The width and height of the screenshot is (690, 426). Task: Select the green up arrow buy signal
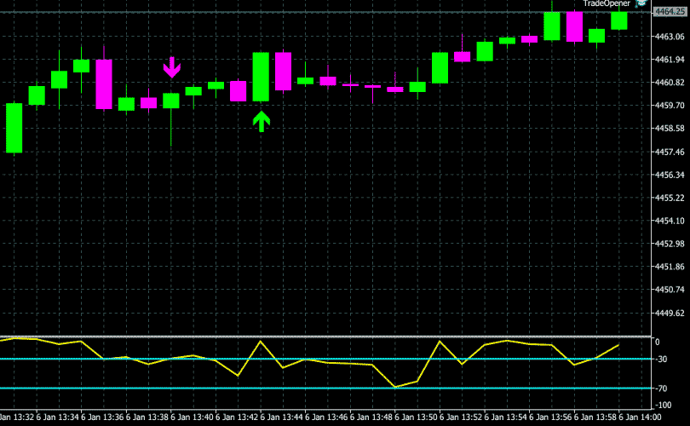262,121
